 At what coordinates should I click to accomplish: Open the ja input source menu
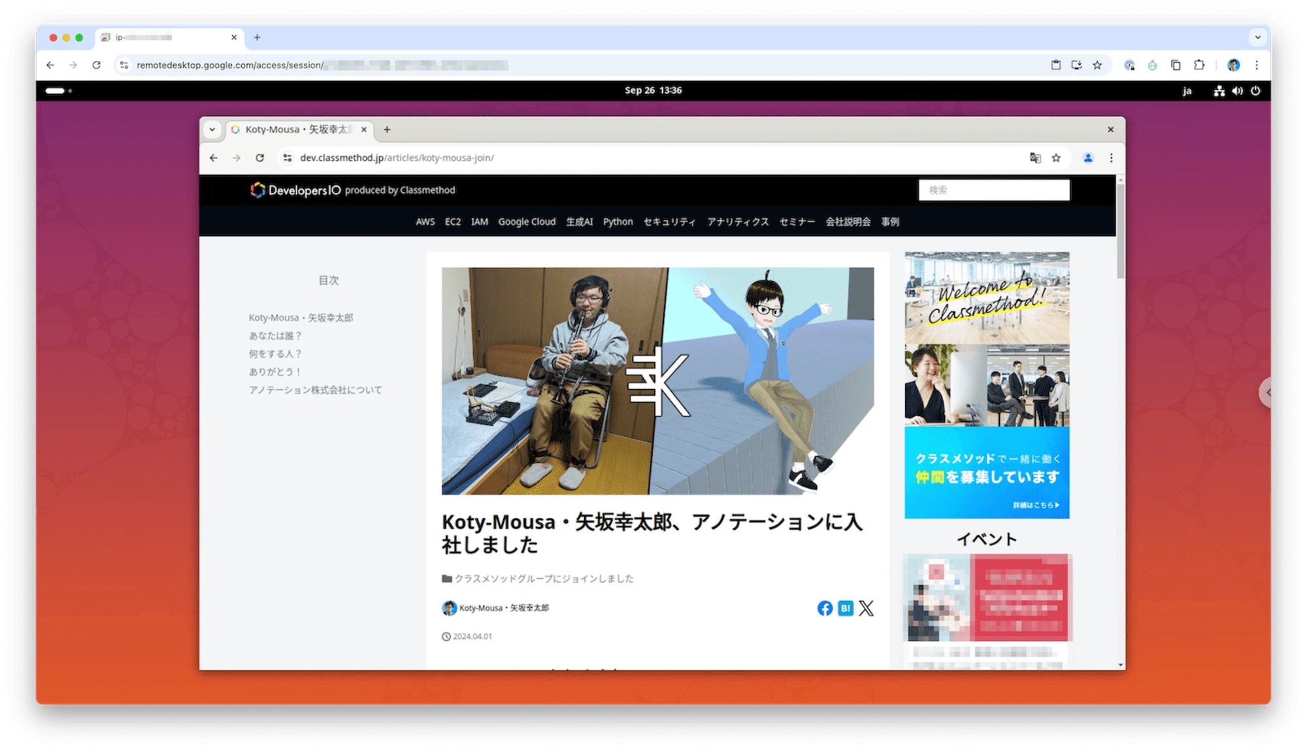click(1187, 91)
